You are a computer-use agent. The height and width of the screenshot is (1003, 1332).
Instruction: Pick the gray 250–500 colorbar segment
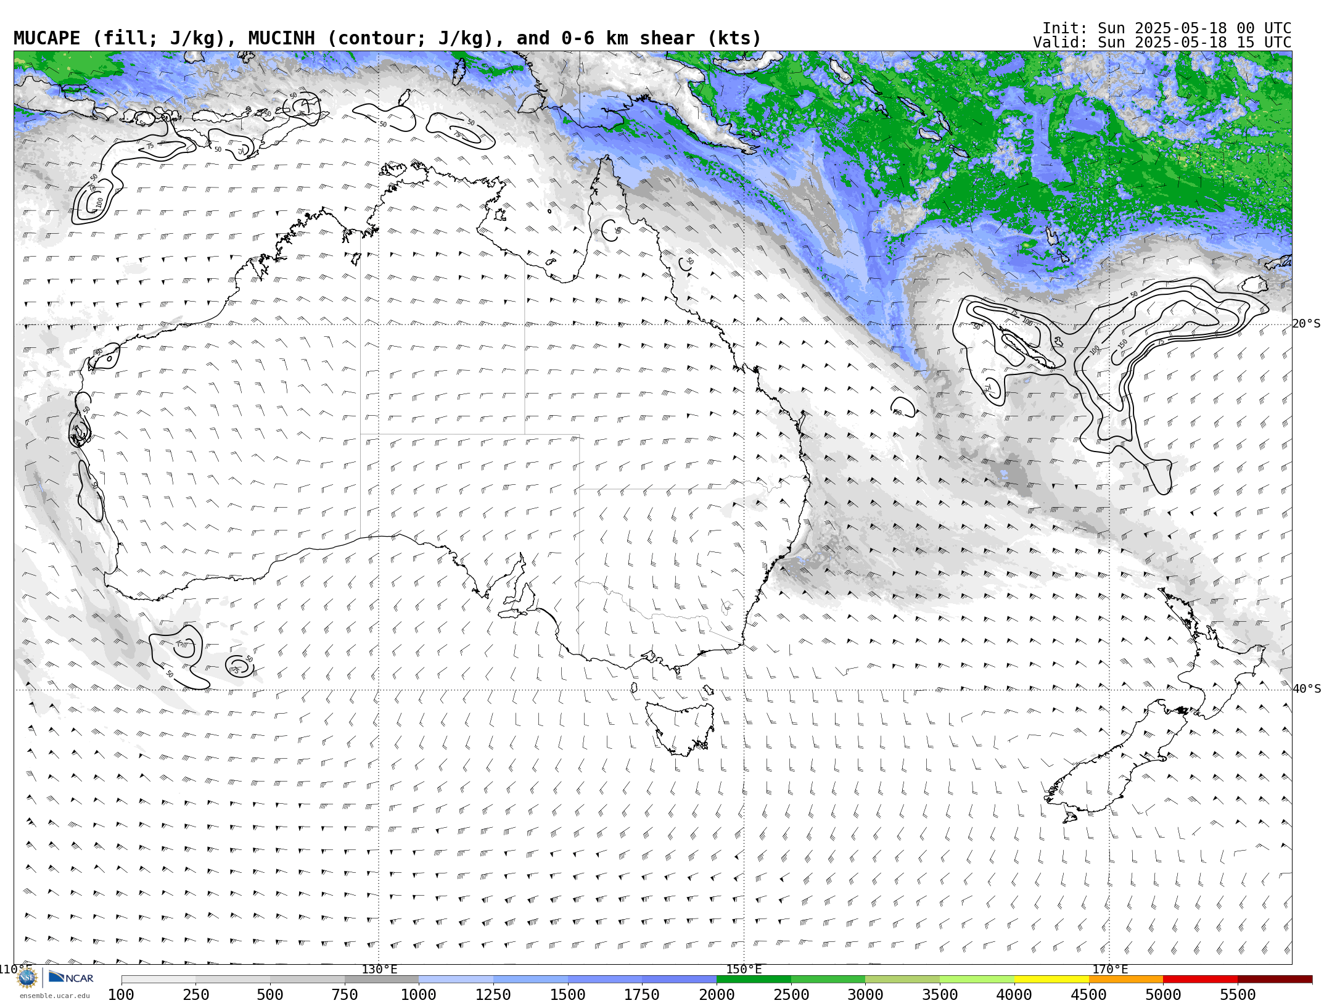point(233,979)
